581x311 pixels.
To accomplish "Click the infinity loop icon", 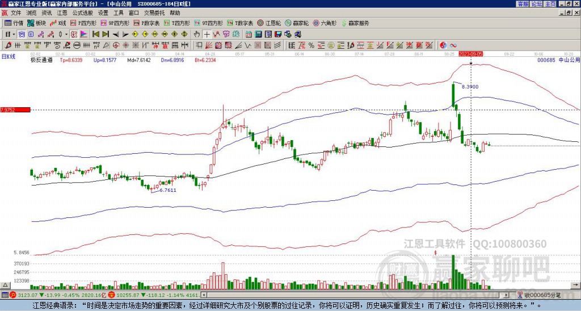I will [x=453, y=45].
